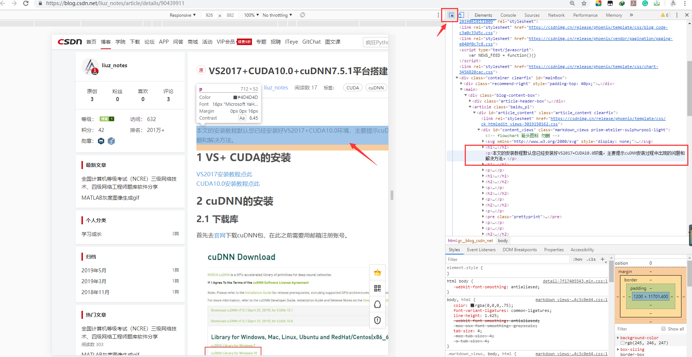This screenshot has height=357, width=692.
Task: Toggle device toolbar in DevTools
Action: (x=461, y=15)
